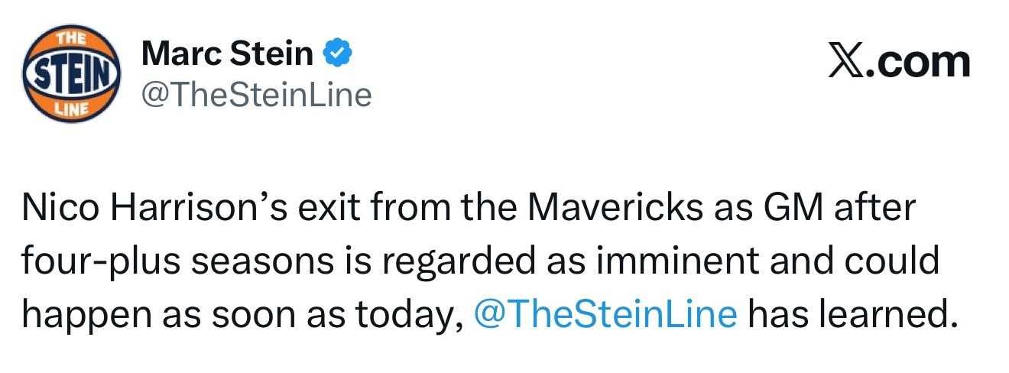Image resolution: width=1009 pixels, height=373 pixels.
Task: Click the gray @TheSteinLine handle under name
Action: (256, 95)
